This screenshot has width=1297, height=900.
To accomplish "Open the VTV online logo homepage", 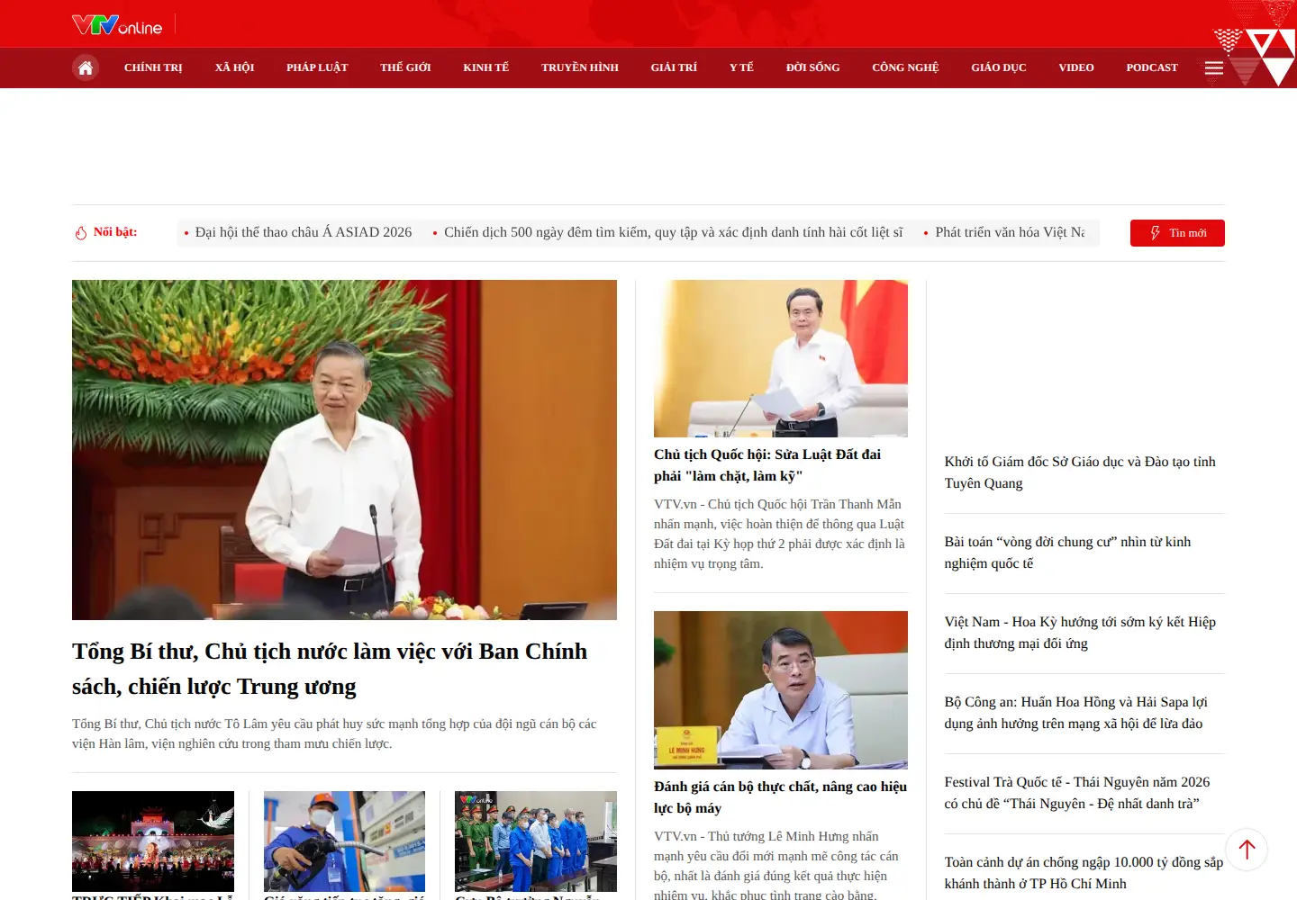I will 117,24.
